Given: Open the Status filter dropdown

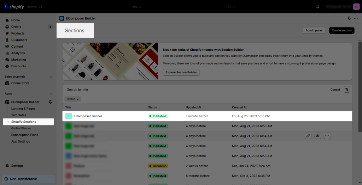Looking at the screenshot, I should (73, 99).
